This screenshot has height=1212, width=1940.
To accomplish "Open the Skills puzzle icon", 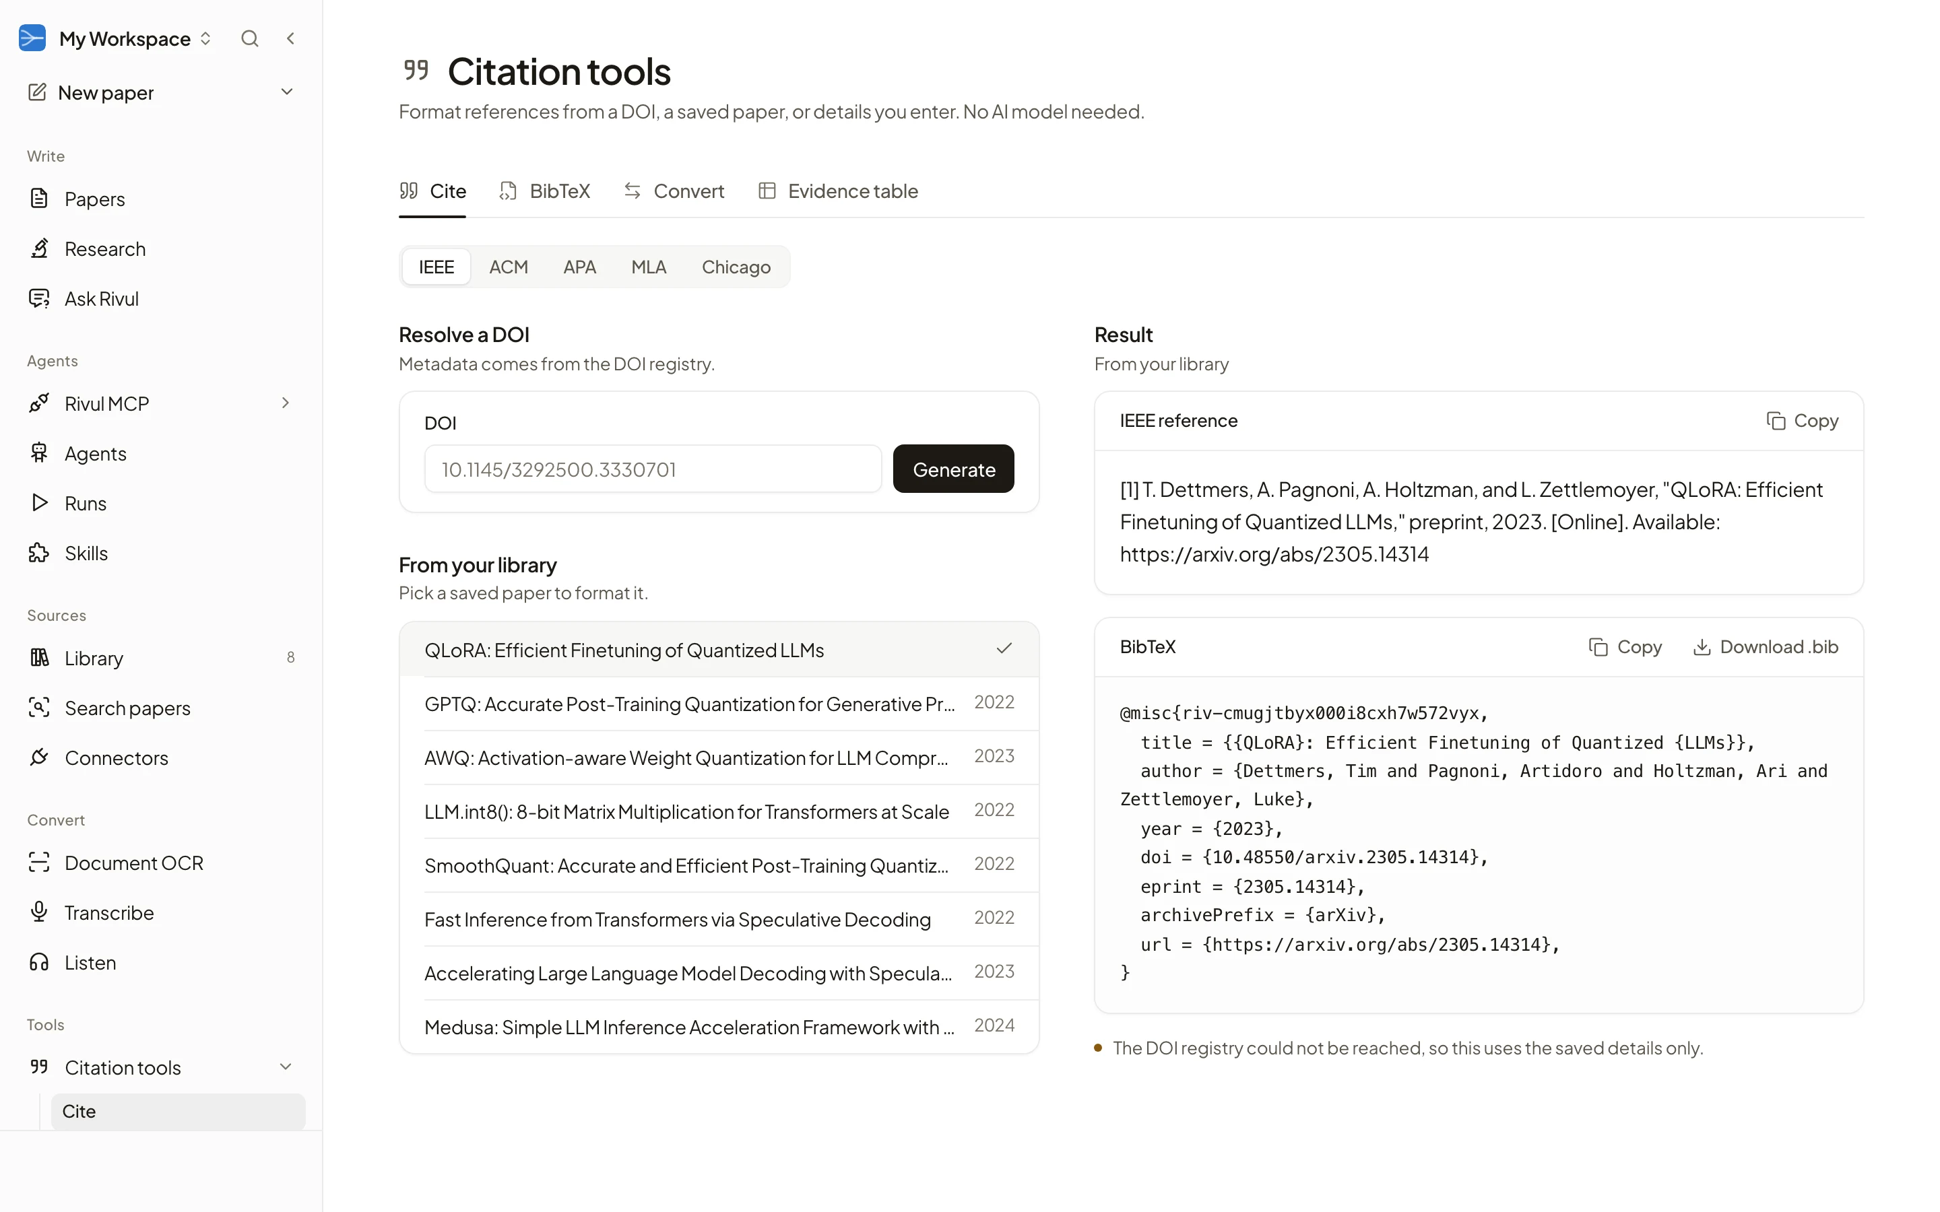I will click(x=38, y=552).
